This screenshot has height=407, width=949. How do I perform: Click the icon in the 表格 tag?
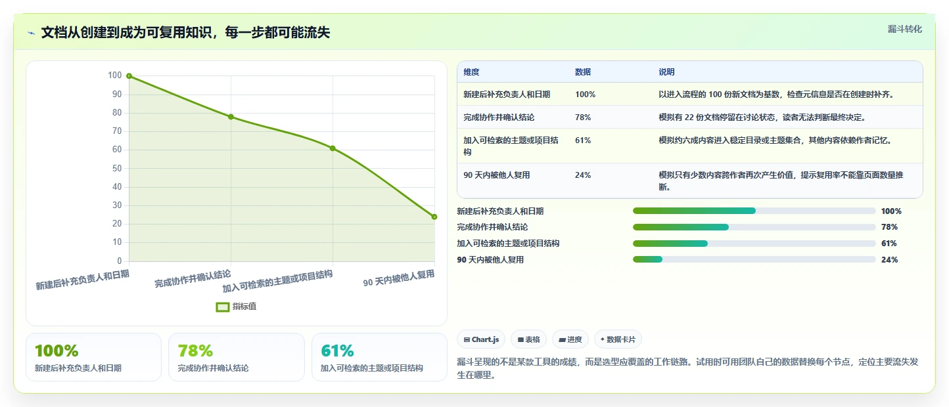[521, 340]
